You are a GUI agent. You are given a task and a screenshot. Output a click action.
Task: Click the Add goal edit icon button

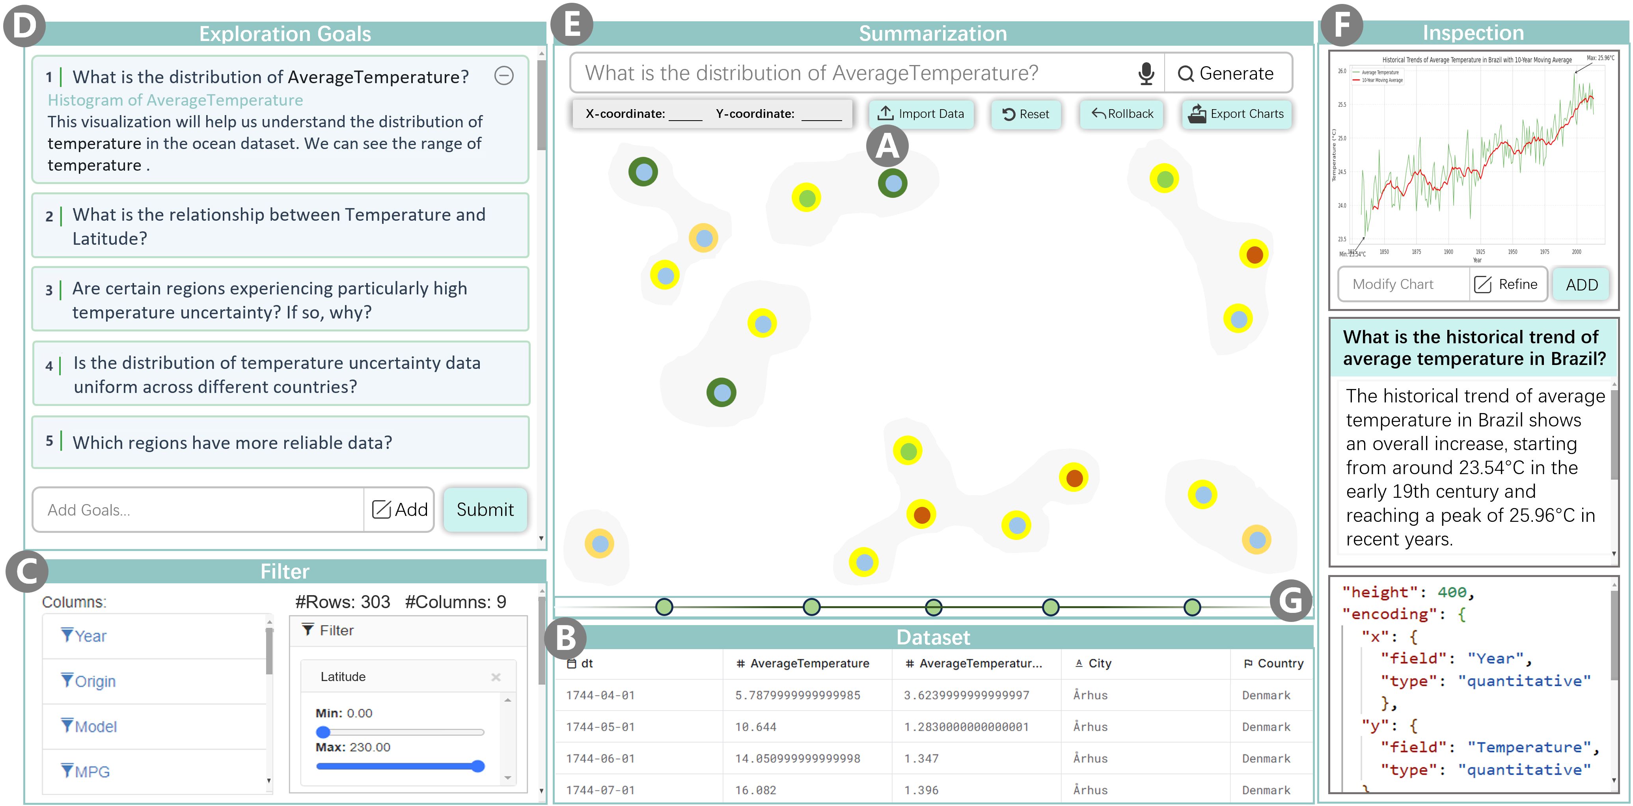click(x=399, y=510)
